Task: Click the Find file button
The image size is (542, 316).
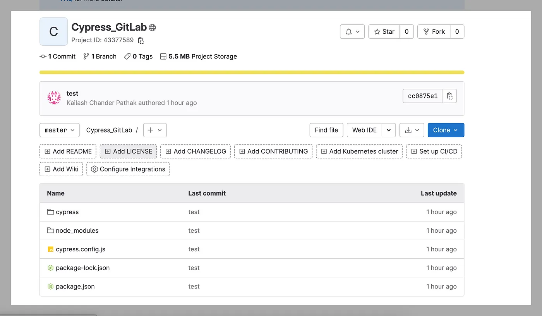Action: [x=326, y=130]
